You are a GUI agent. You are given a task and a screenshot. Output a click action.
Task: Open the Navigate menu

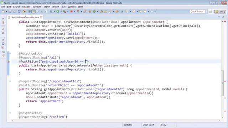point(37,7)
